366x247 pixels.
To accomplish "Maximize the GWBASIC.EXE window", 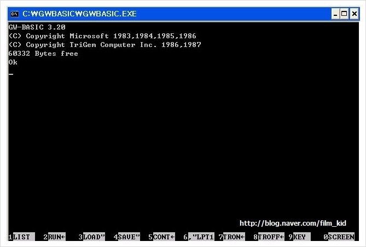I will click(x=344, y=14).
